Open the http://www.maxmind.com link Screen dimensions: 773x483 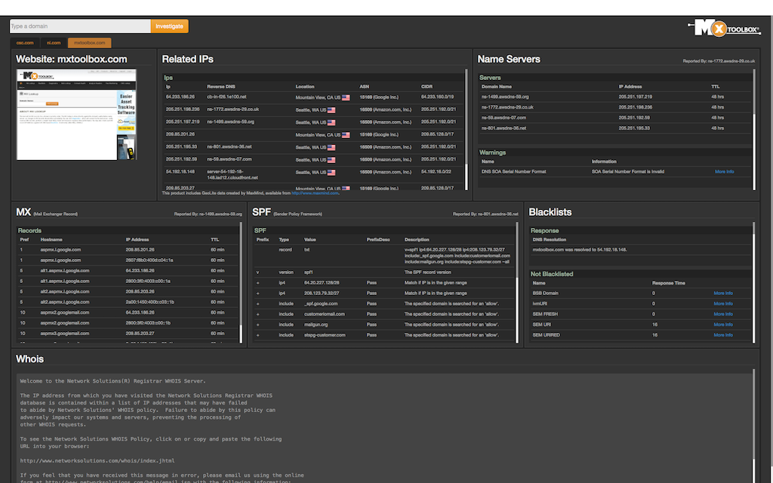click(315, 193)
